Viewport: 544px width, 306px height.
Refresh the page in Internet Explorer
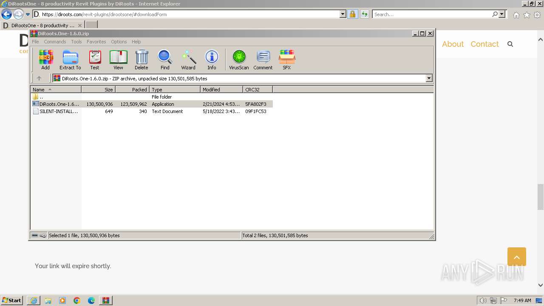pyautogui.click(x=364, y=14)
